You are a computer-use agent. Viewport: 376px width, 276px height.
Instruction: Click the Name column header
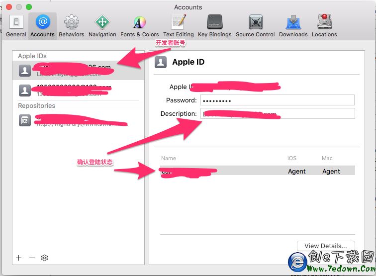[x=169, y=158]
